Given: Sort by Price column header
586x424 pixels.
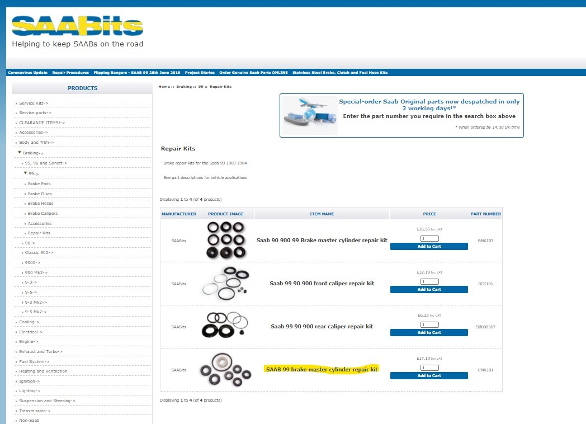Looking at the screenshot, I should pyautogui.click(x=429, y=214).
